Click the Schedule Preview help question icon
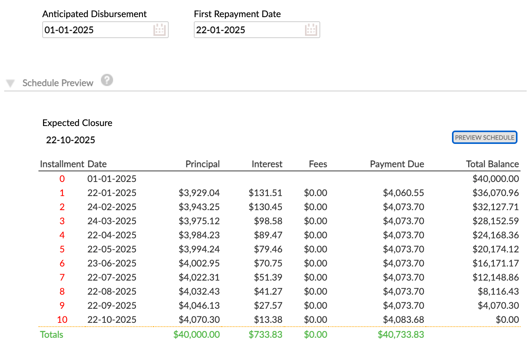Viewport: 527px width, 351px height. point(107,80)
